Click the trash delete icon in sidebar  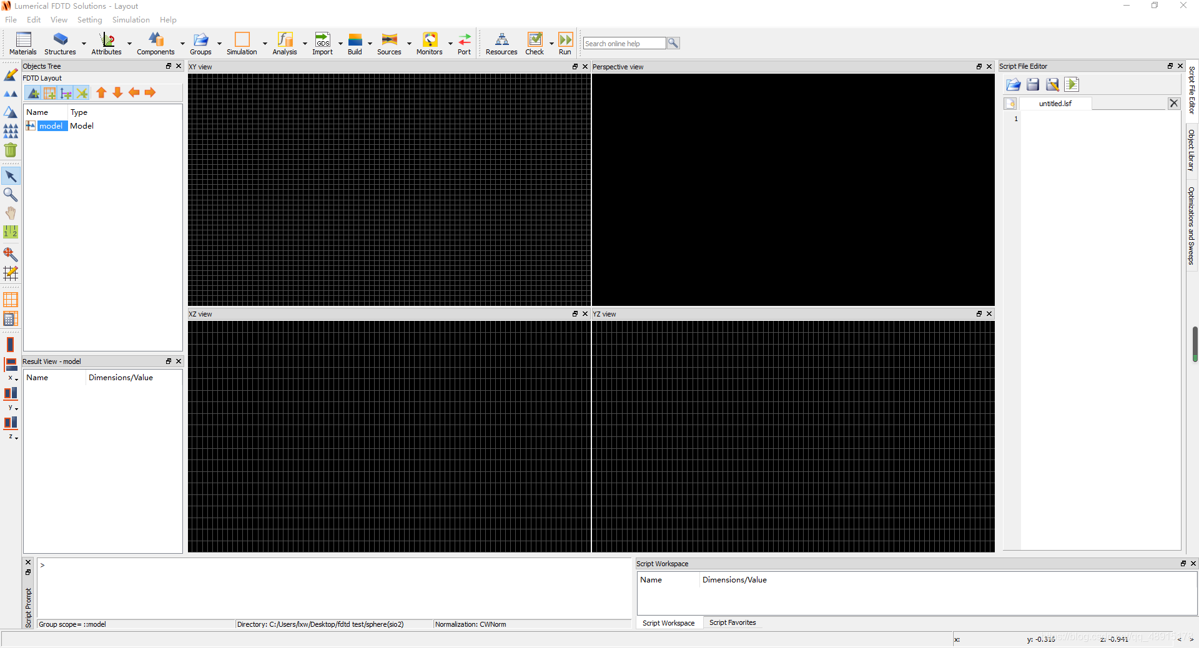click(11, 150)
